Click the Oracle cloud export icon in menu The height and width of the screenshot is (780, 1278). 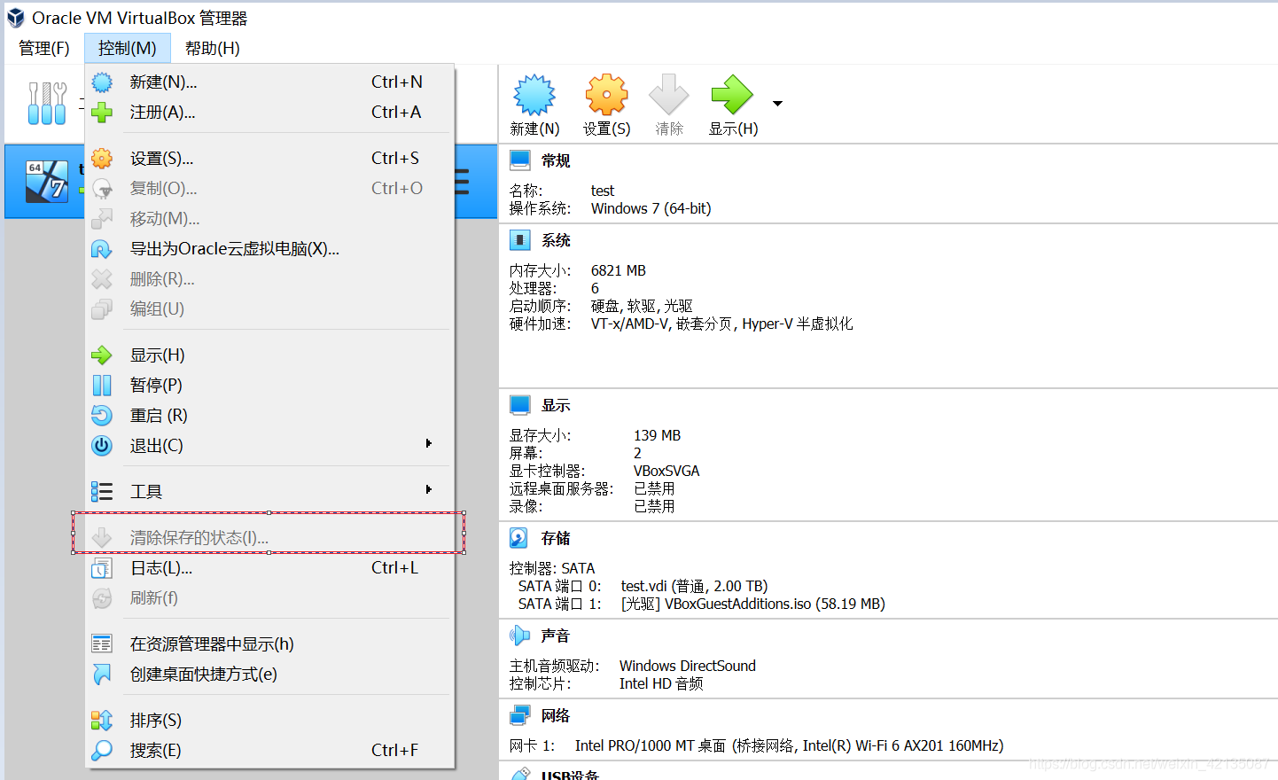(x=102, y=249)
